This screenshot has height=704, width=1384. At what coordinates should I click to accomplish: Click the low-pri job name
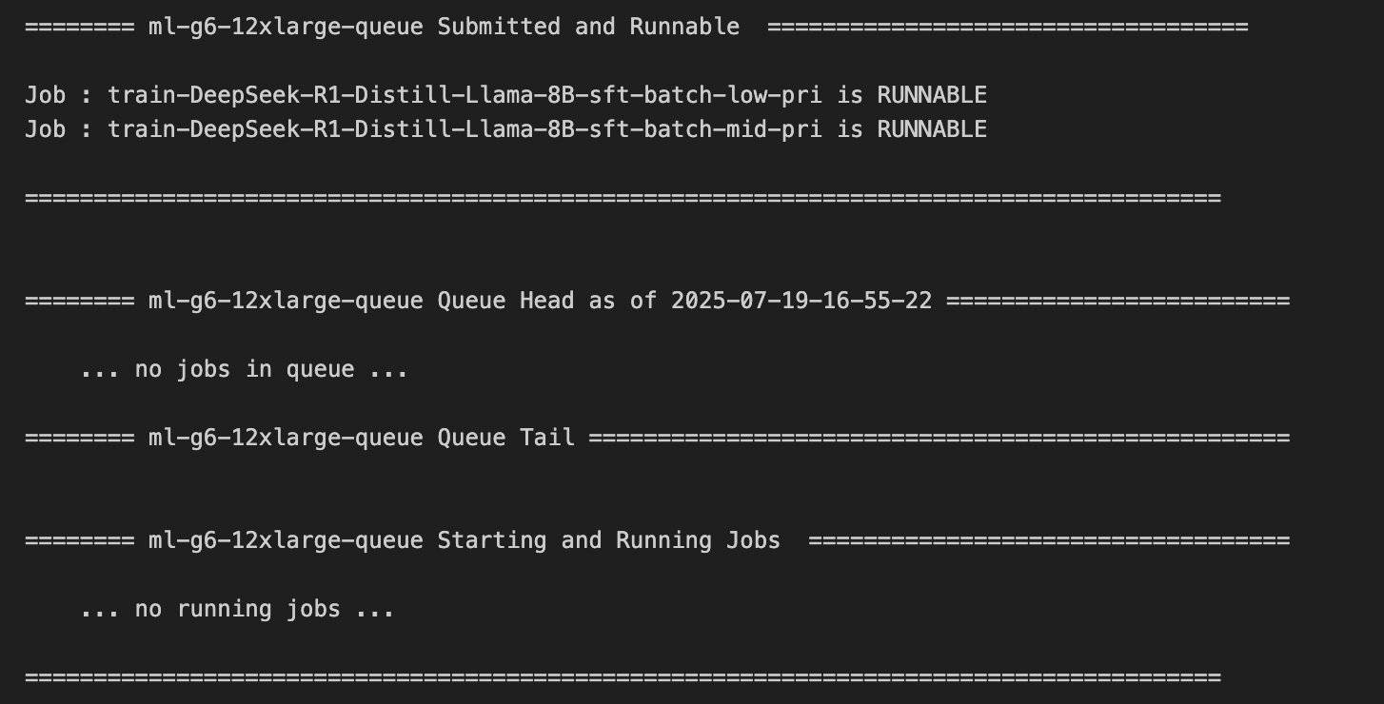pyautogui.click(x=465, y=95)
